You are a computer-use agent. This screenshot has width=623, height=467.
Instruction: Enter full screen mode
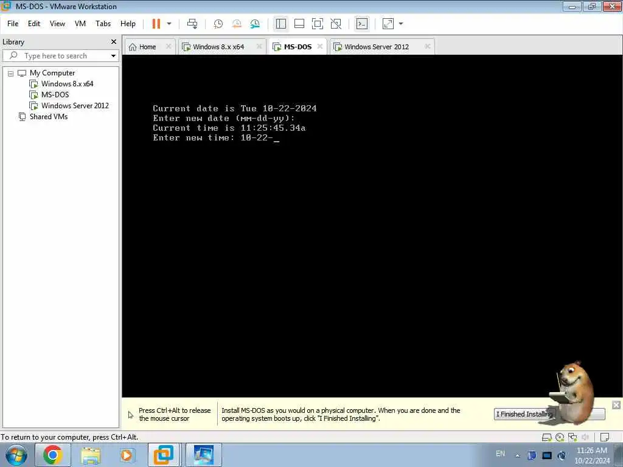[318, 24]
